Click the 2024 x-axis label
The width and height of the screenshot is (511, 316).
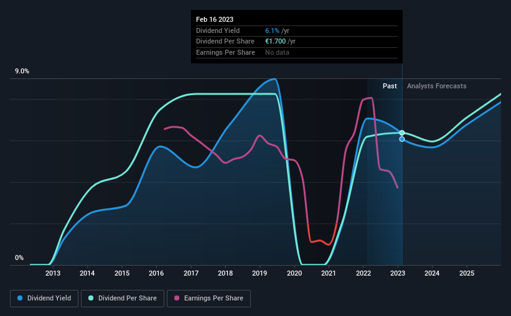[x=432, y=273]
